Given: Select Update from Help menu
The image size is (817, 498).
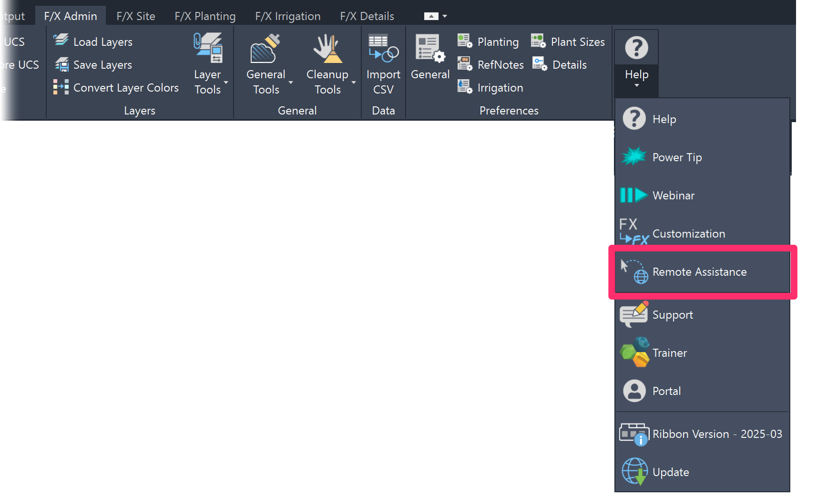Looking at the screenshot, I should click(703, 472).
